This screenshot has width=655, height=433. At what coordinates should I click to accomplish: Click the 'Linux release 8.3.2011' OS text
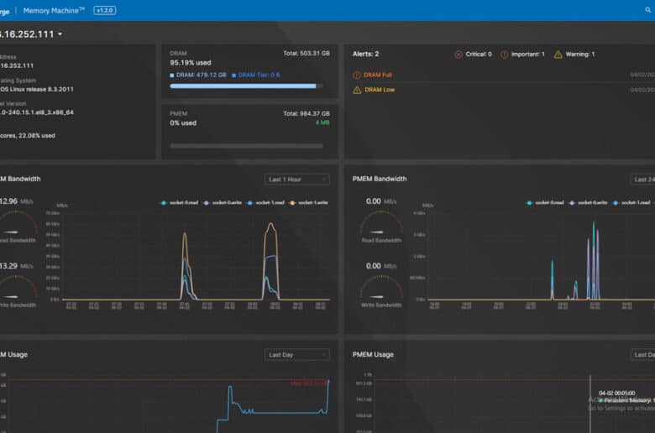click(x=41, y=89)
